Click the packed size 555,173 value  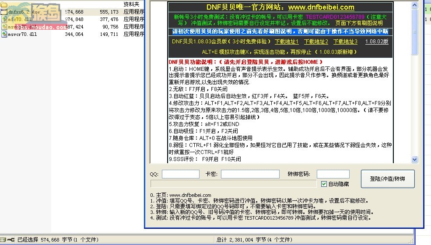(109, 12)
